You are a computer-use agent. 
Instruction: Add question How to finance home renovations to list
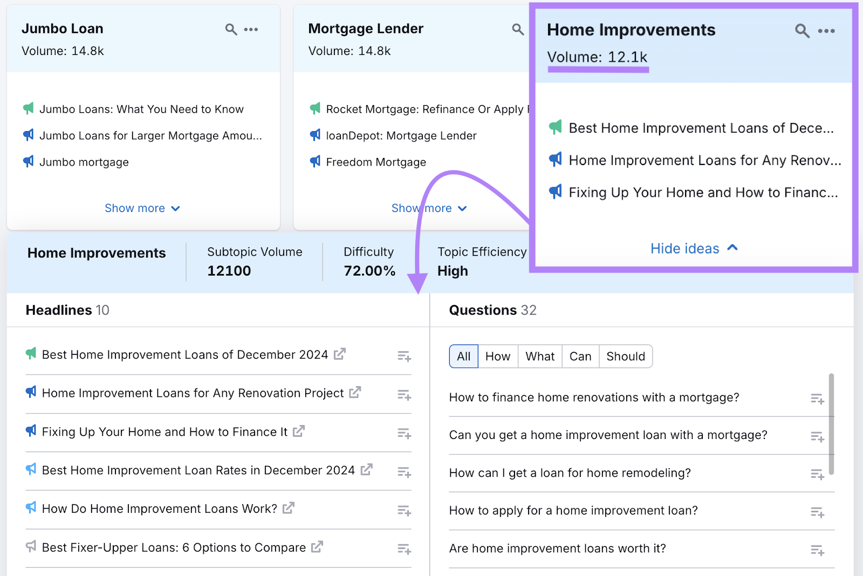[817, 399]
